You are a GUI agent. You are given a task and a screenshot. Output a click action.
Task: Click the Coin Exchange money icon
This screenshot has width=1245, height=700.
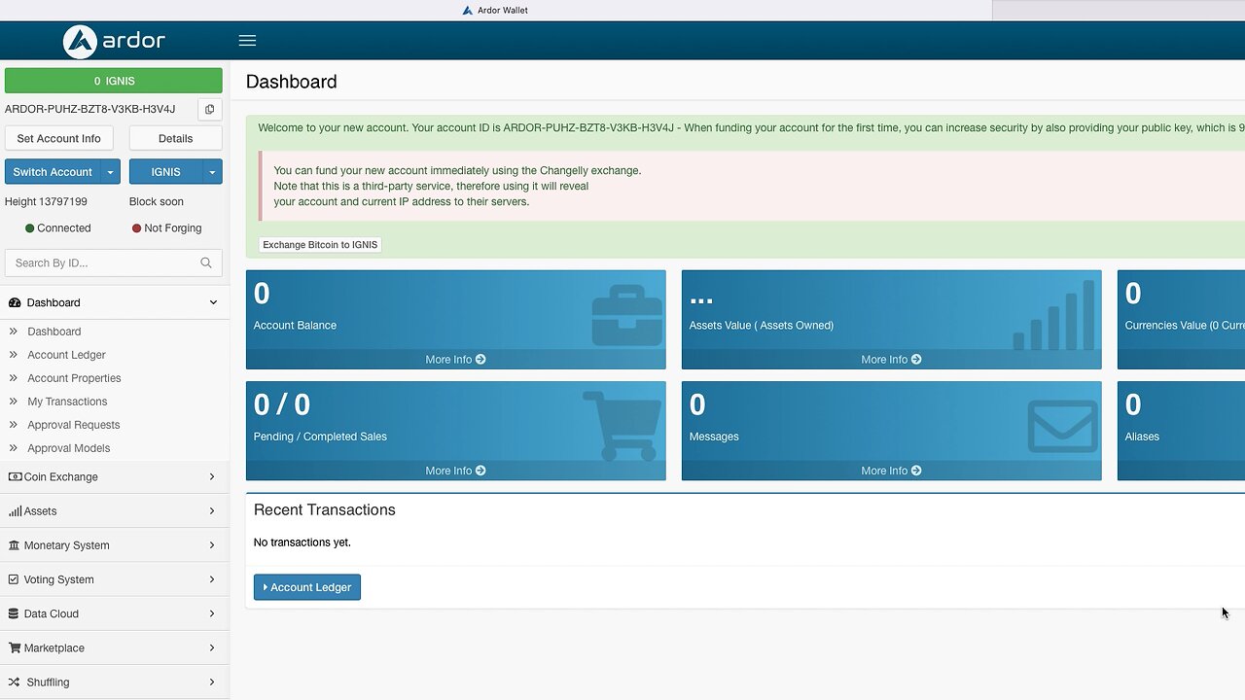pos(15,476)
